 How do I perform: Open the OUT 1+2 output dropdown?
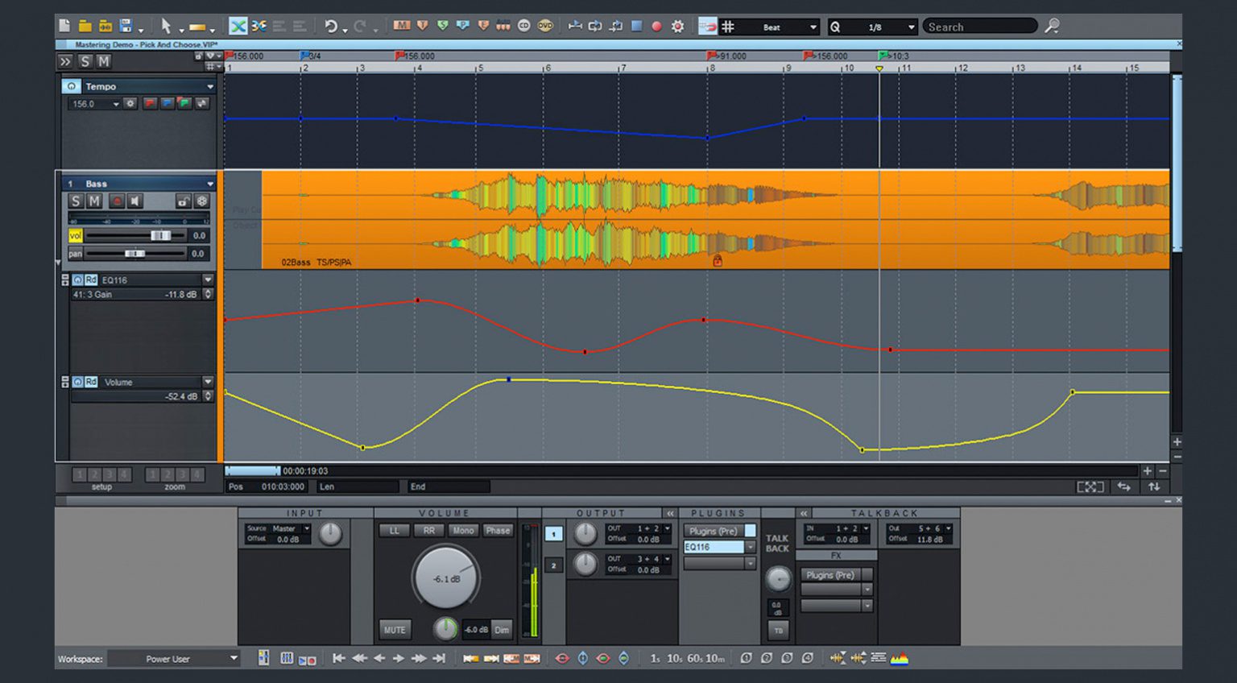tap(667, 529)
